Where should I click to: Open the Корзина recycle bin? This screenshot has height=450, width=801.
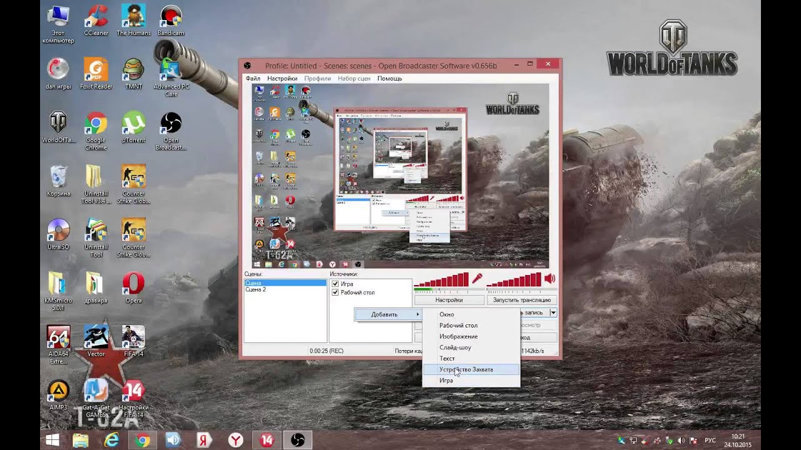click(58, 181)
